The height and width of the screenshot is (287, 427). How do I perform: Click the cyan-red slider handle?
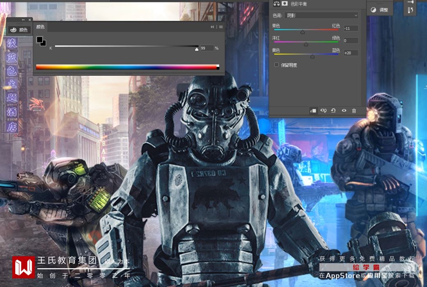pos(303,32)
